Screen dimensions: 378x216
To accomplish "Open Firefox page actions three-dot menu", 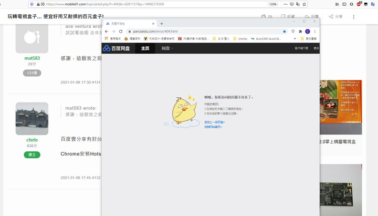I will [286, 4].
